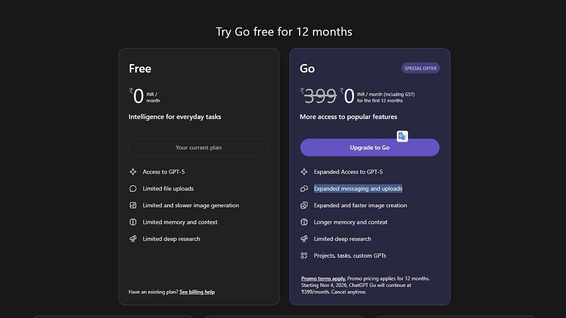Select the highlighted Expanded messaging and uploads text
Image resolution: width=566 pixels, height=318 pixels.
point(358,188)
